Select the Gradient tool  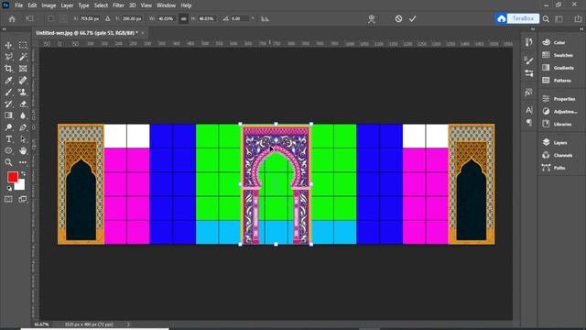[8, 115]
